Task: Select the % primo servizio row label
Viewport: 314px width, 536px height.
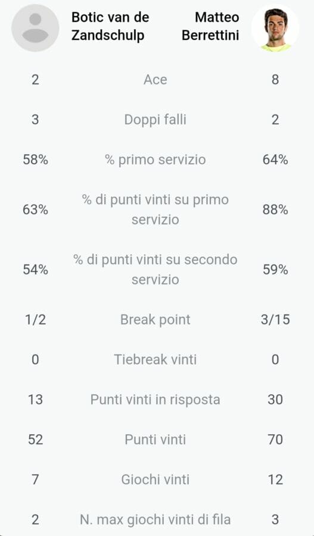Action: click(156, 160)
